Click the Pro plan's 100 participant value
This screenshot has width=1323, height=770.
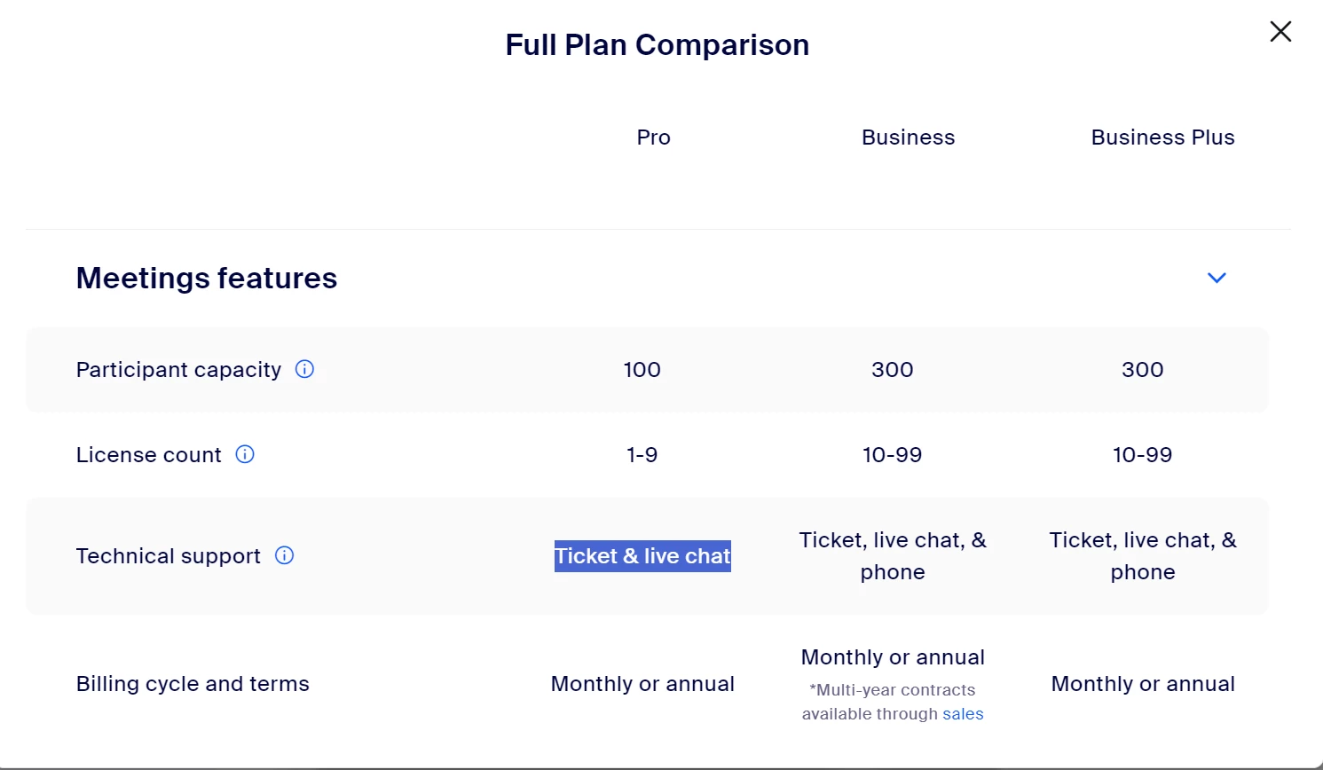pyautogui.click(x=642, y=369)
